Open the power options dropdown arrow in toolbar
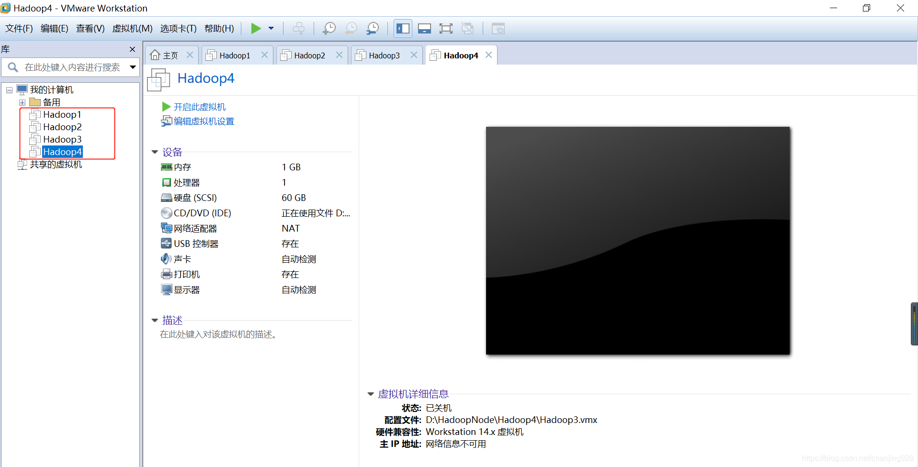 [271, 28]
